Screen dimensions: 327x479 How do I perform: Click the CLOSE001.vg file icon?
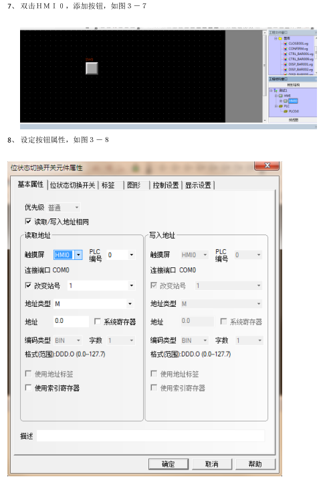[x=286, y=44]
